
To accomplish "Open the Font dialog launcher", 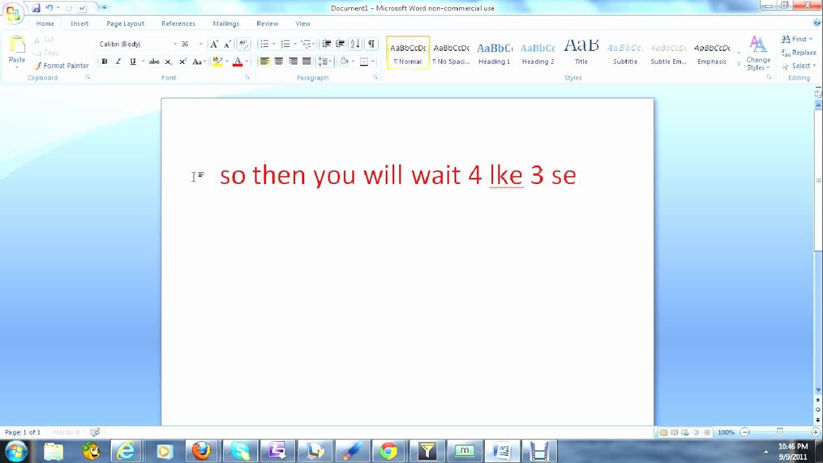I will pyautogui.click(x=248, y=78).
